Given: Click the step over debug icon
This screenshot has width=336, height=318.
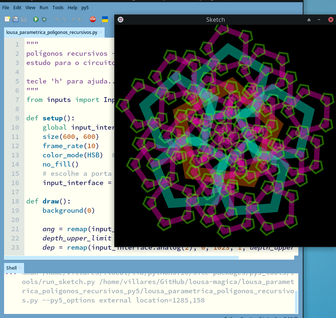Looking at the screenshot, I should 56,19.
